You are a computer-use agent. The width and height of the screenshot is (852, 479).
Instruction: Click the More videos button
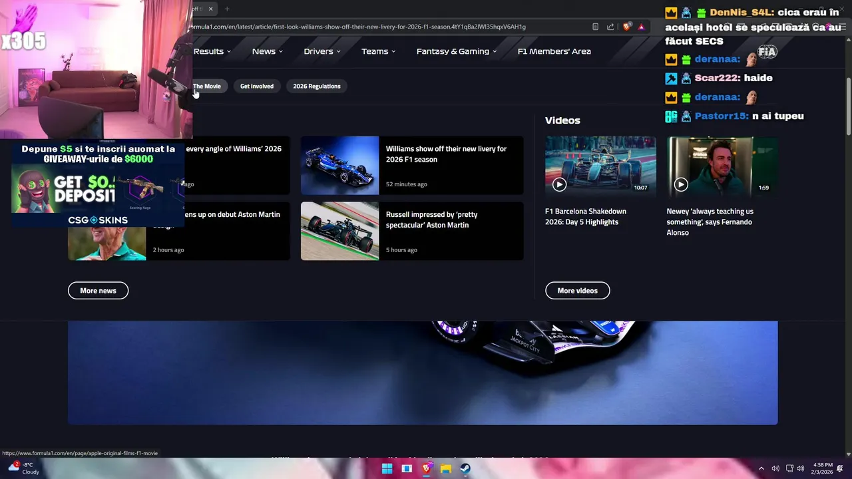pyautogui.click(x=577, y=291)
